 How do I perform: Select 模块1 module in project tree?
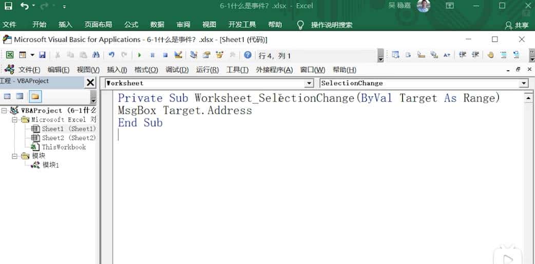(51, 165)
